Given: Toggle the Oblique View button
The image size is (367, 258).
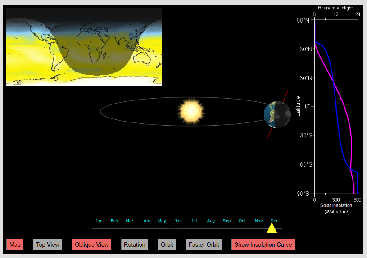Looking at the screenshot, I should tap(91, 244).
